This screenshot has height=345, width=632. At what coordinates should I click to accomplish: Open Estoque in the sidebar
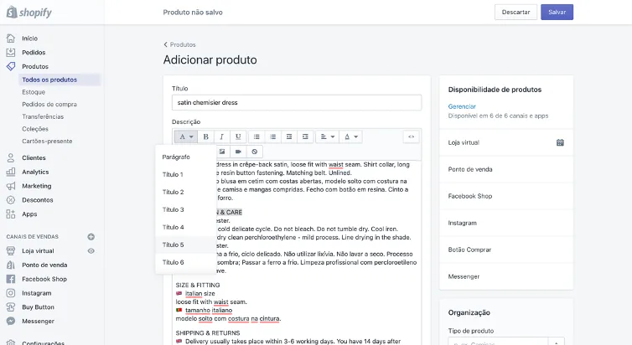[x=34, y=92]
